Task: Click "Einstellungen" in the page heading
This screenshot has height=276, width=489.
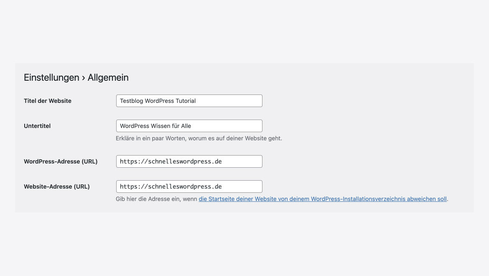Action: click(x=51, y=77)
